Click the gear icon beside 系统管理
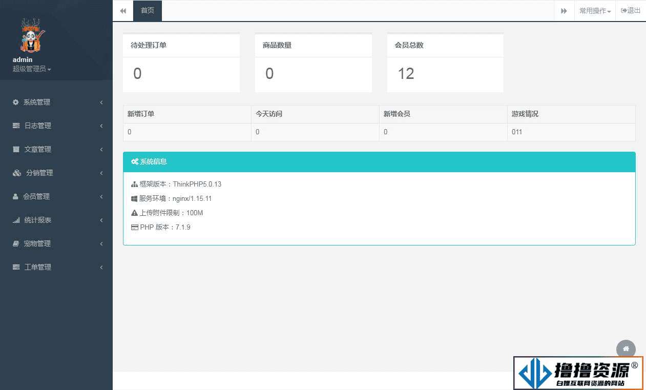 16,102
